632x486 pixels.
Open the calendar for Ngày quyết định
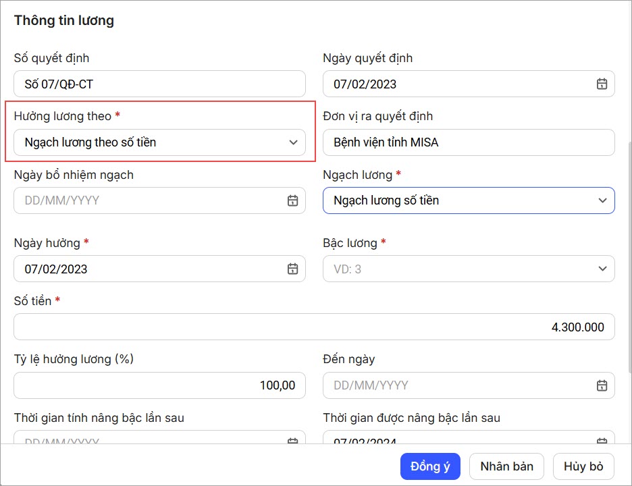602,84
